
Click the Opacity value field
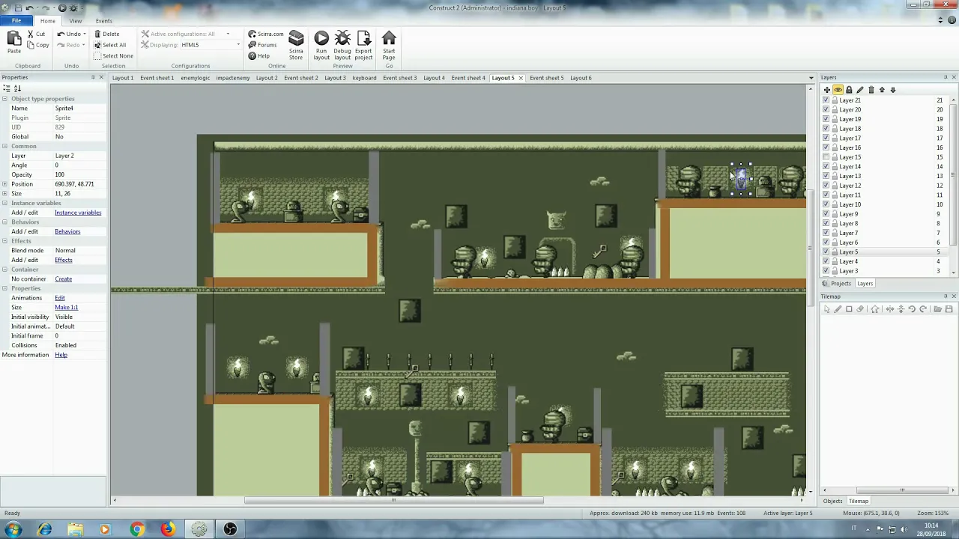coord(79,174)
